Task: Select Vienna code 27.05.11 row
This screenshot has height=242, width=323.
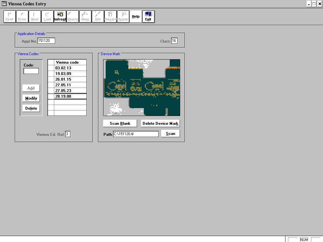Action: tap(70, 85)
